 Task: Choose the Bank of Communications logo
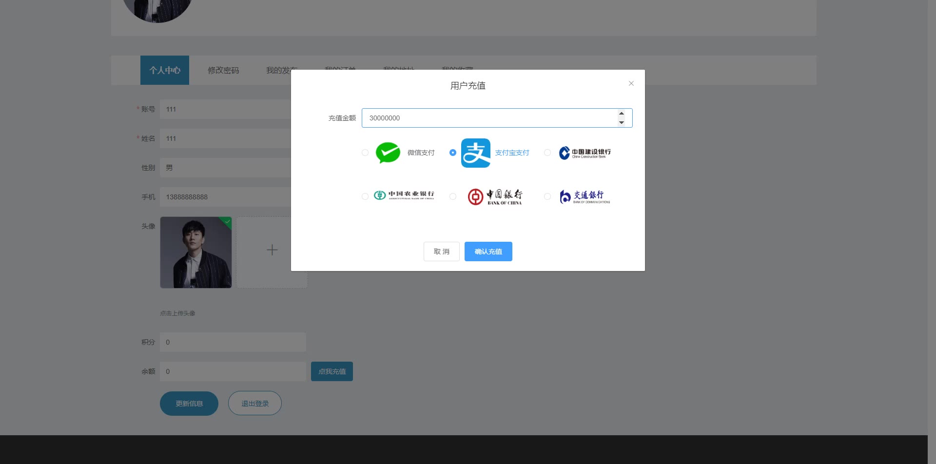pyautogui.click(x=585, y=196)
